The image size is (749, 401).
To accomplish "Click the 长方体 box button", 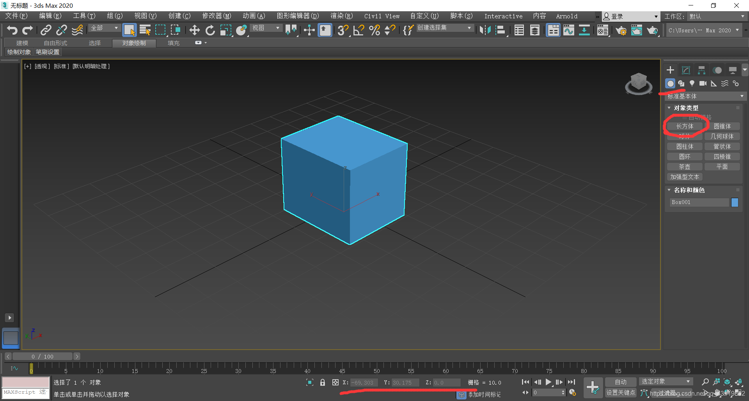I will pos(685,126).
